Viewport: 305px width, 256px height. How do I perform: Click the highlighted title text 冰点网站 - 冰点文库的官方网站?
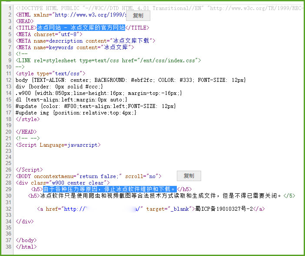pyautogui.click(x=81, y=28)
